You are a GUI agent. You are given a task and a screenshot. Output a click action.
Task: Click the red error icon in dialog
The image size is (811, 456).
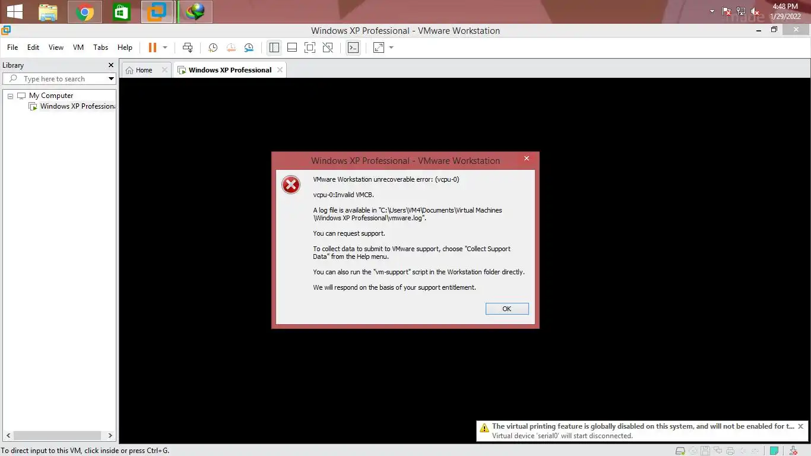coord(291,185)
